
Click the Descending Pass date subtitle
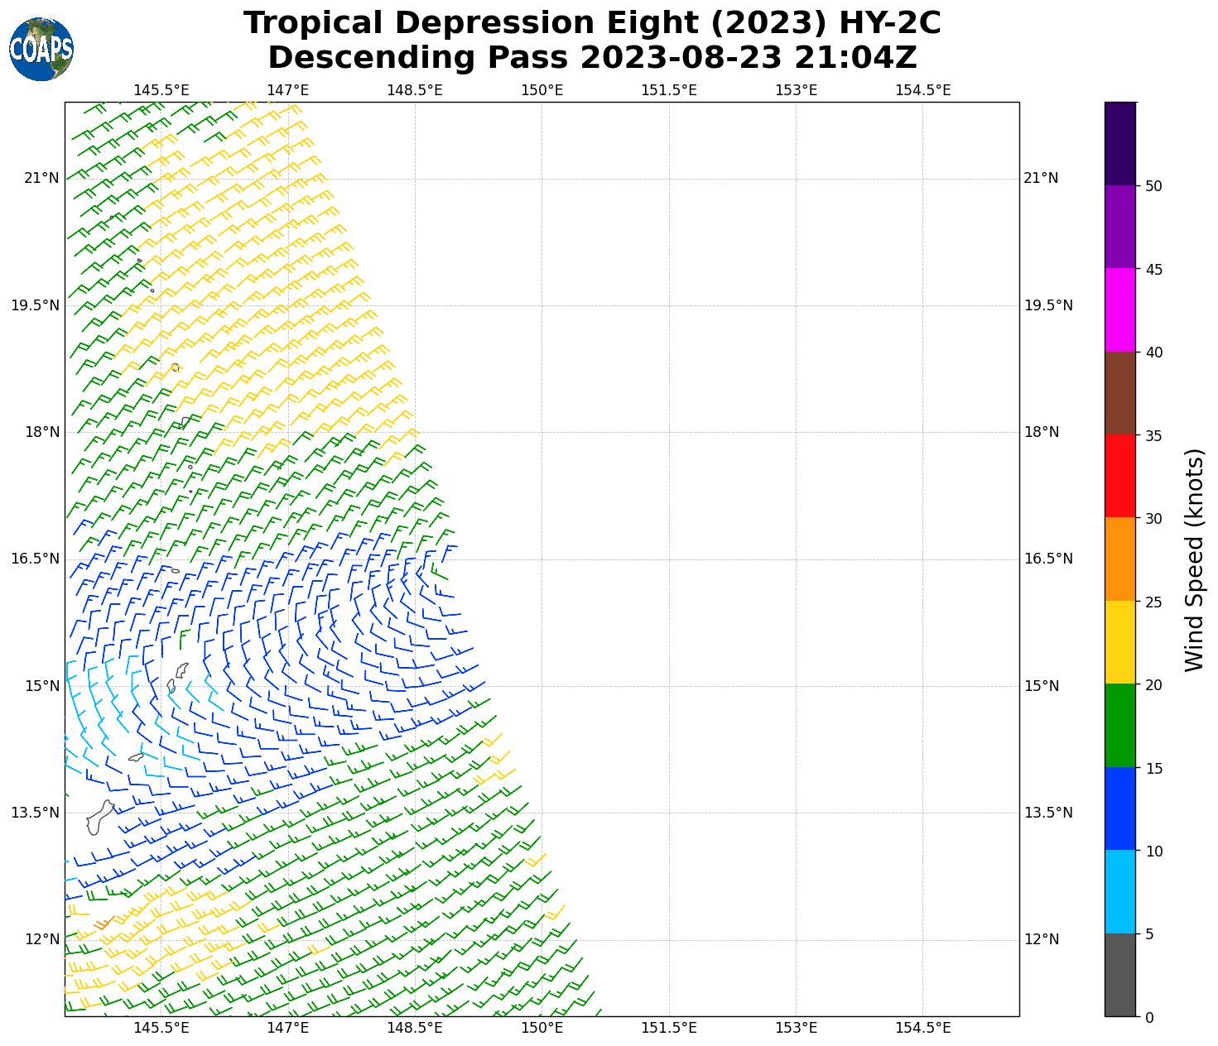(x=592, y=58)
